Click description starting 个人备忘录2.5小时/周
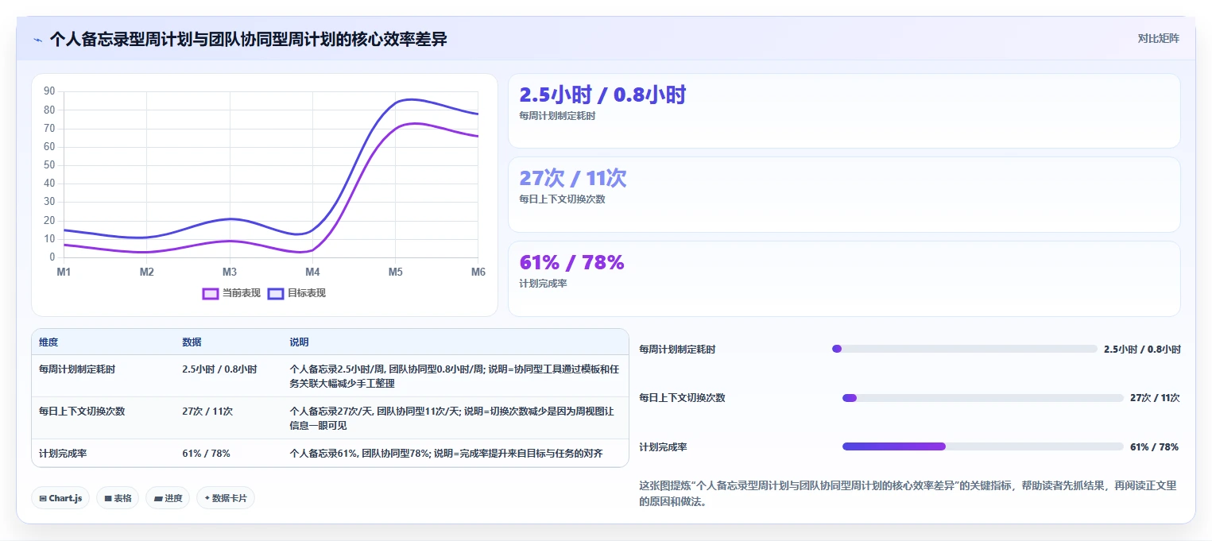Image resolution: width=1212 pixels, height=541 pixels. [454, 376]
